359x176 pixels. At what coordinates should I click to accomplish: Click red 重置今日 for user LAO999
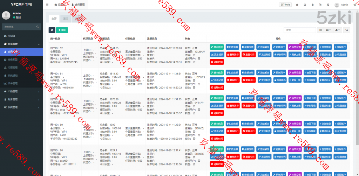(x=249, y=54)
